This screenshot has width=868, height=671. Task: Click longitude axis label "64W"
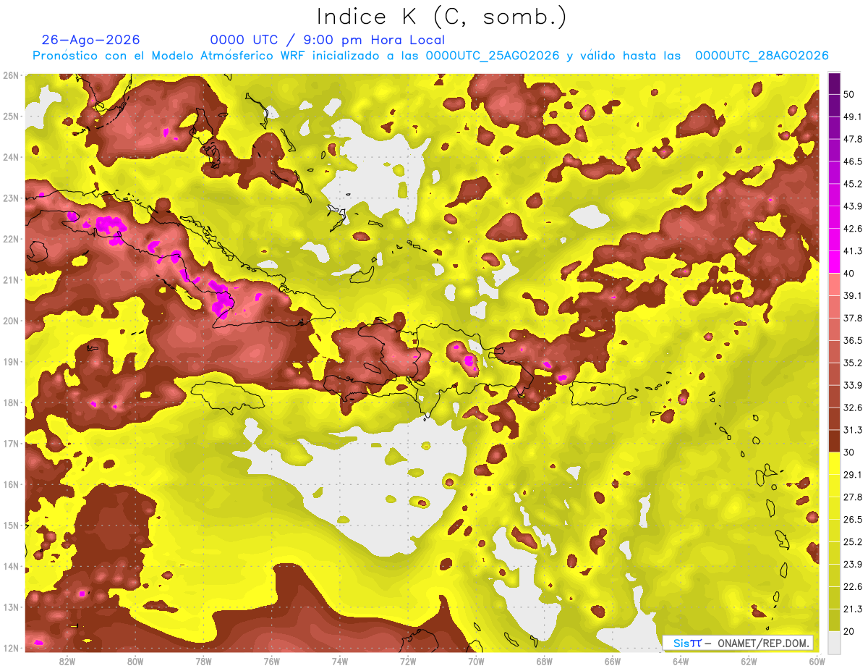(x=681, y=661)
